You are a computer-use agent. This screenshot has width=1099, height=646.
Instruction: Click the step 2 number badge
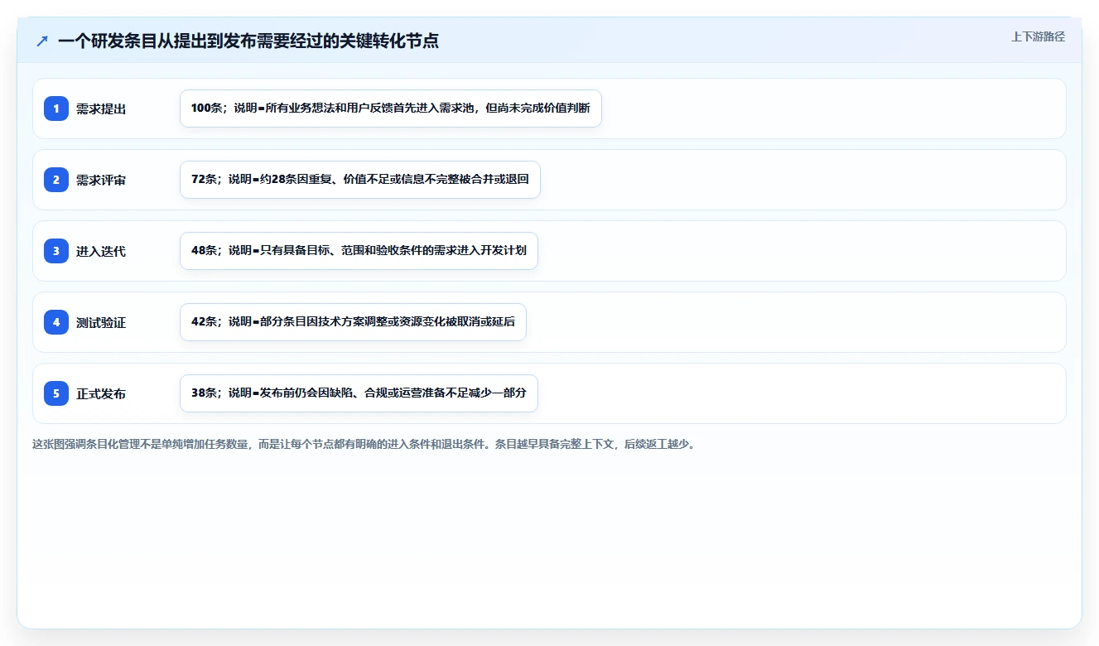coord(56,180)
